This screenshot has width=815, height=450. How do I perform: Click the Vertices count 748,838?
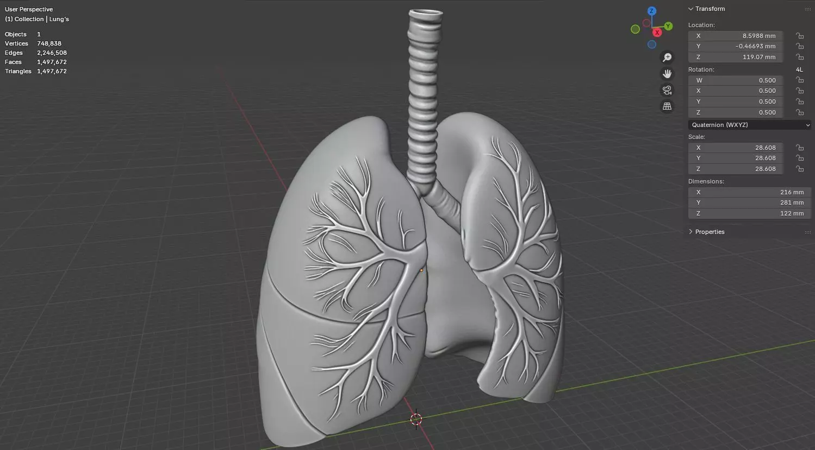(49, 43)
